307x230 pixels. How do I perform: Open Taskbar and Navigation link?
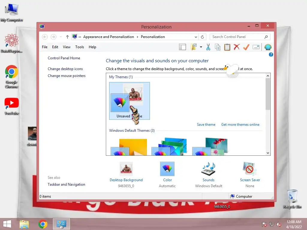tap(66, 184)
